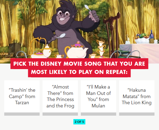Viewport: 159px width, 130px height.
Task: Click the gray bar under Hakuna Matata card
Action: pyautogui.click(x=137, y=114)
